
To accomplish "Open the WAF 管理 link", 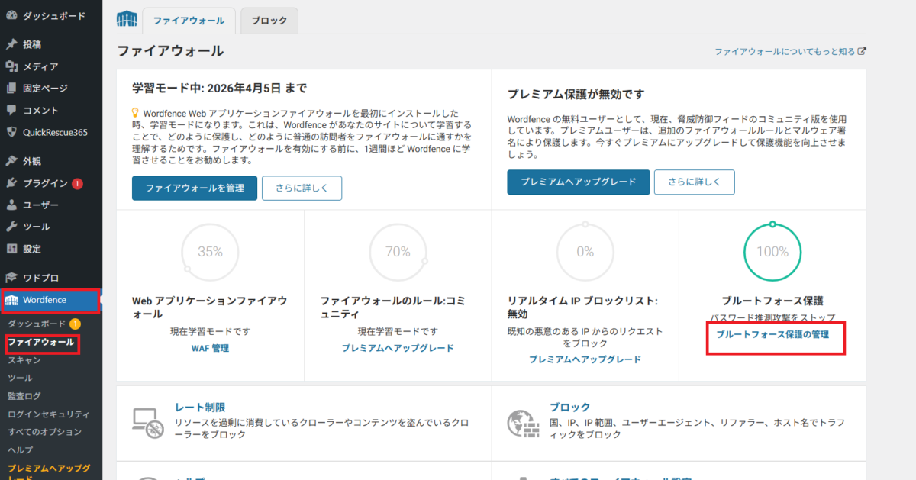I will coord(210,348).
